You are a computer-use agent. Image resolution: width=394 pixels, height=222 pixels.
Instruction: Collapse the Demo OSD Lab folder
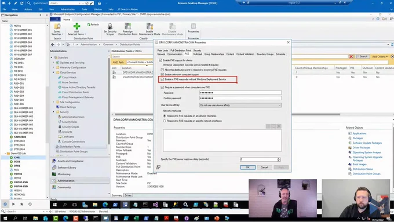pyautogui.click(x=5, y=154)
